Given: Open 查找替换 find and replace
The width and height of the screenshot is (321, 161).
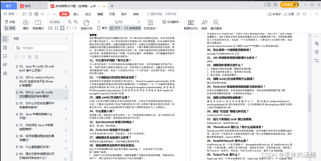Looking at the screenshot, I should (x=216, y=25).
